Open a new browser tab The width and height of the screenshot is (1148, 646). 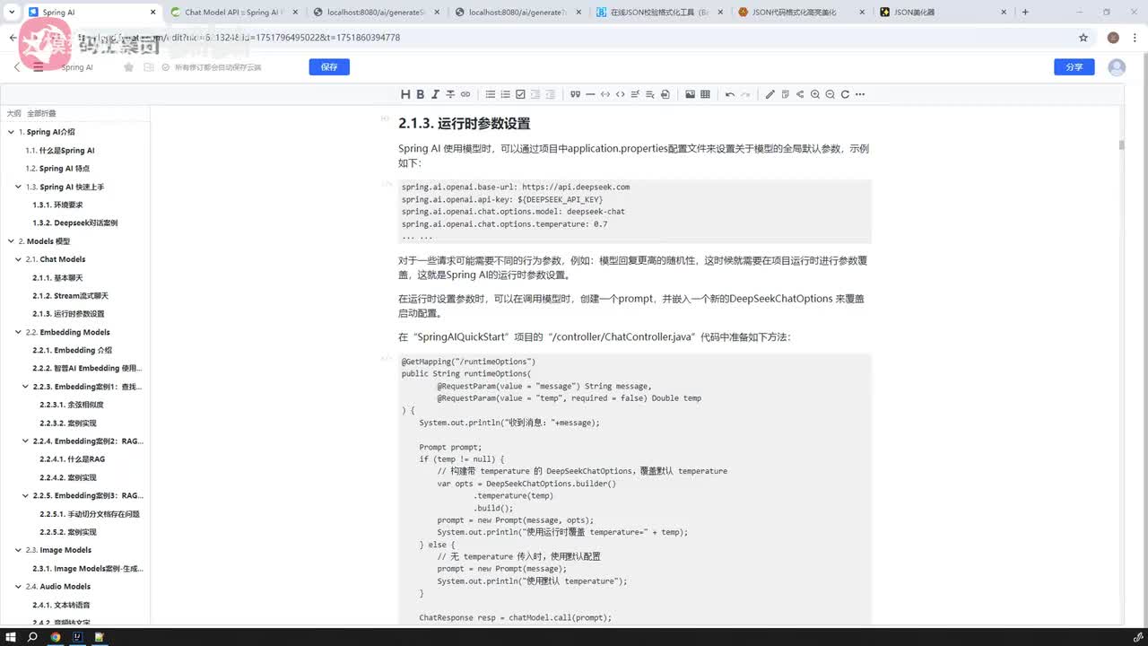pyautogui.click(x=1025, y=13)
